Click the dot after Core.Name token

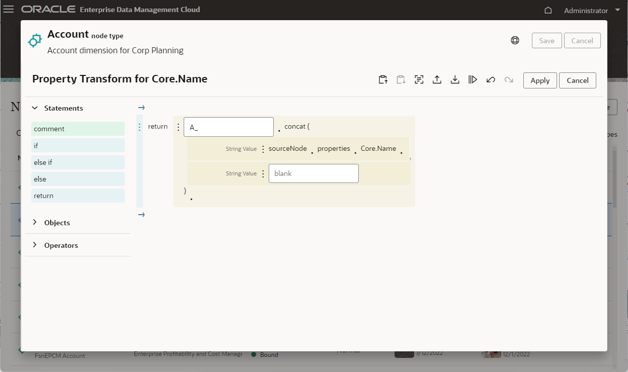[401, 152]
